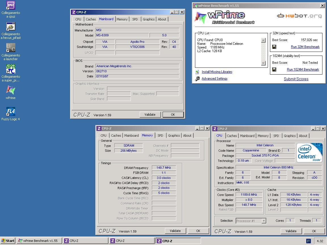Open Graphics tab in Mainboard CPU-Z window

coord(149,19)
